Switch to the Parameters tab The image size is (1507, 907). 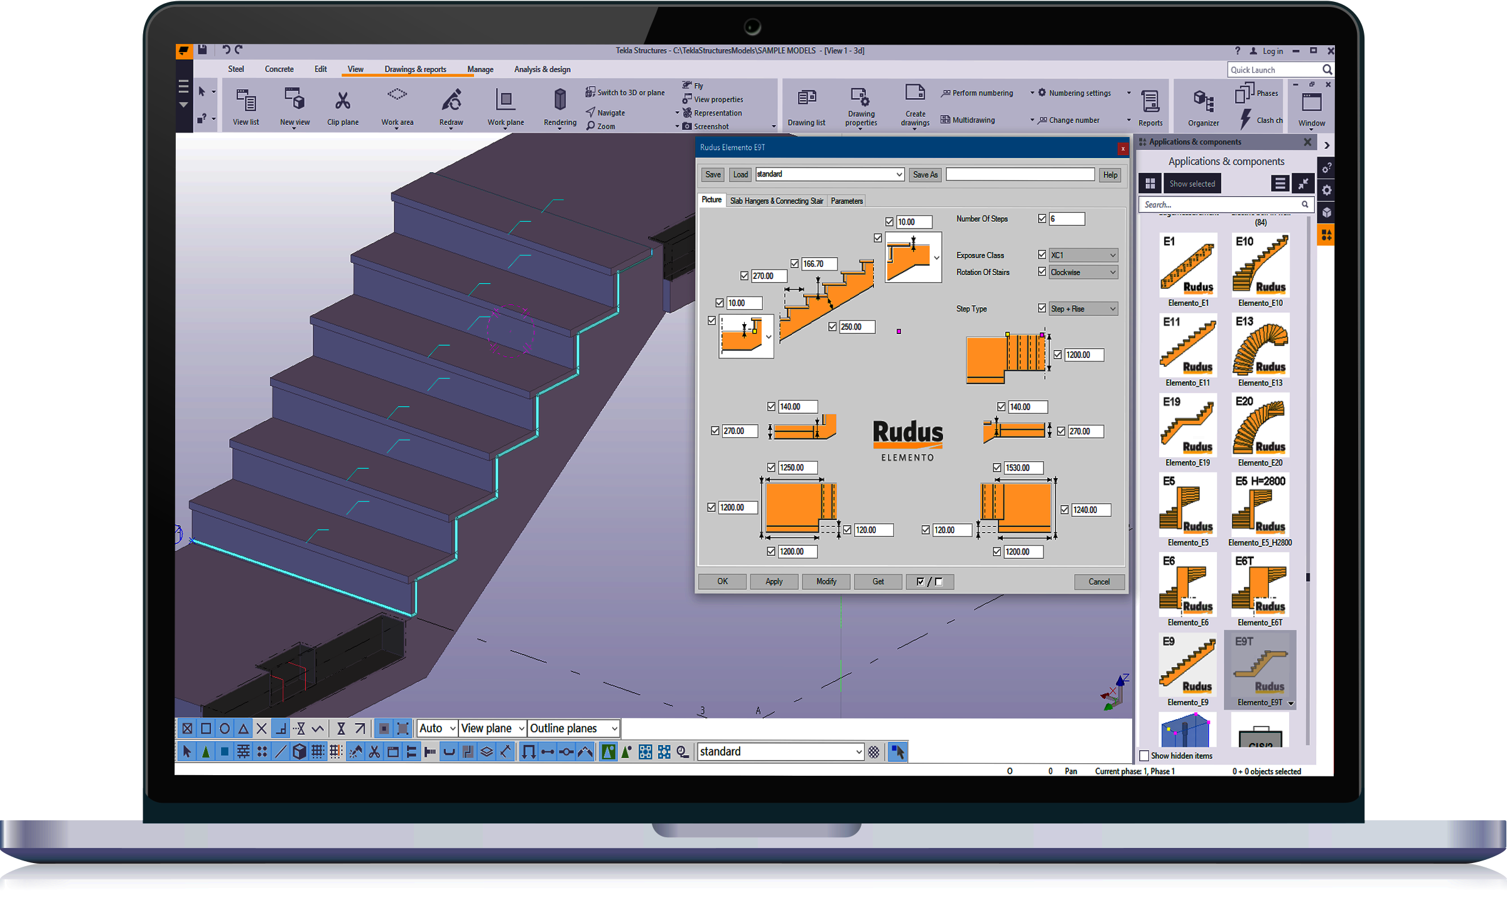846,201
